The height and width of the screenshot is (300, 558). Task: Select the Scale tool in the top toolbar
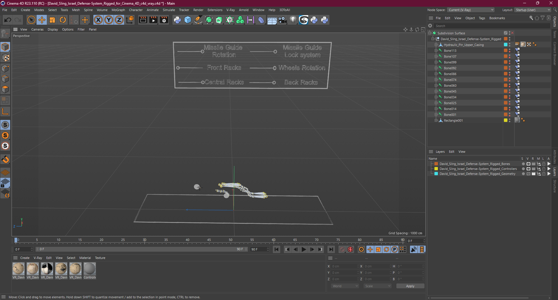pyautogui.click(x=52, y=20)
